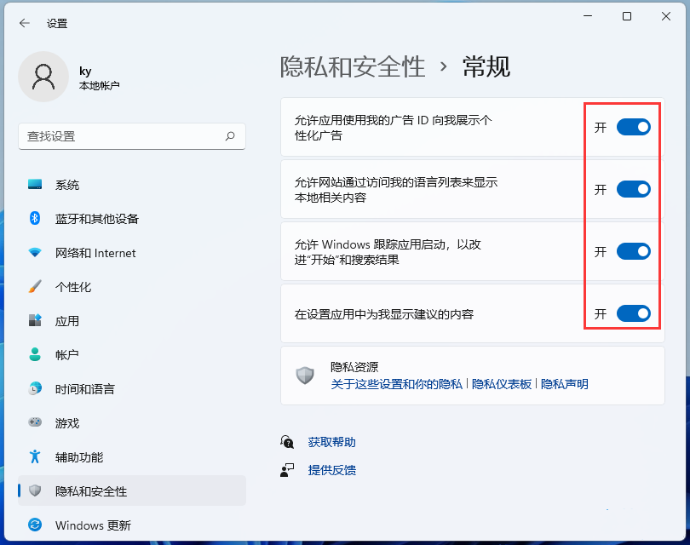Click 允许应用使用我的广告 ID setting text
690x545 pixels.
click(393, 128)
